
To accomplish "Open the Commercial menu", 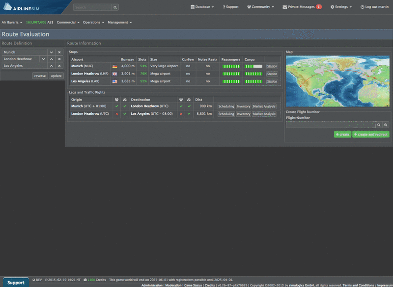I will (67, 22).
